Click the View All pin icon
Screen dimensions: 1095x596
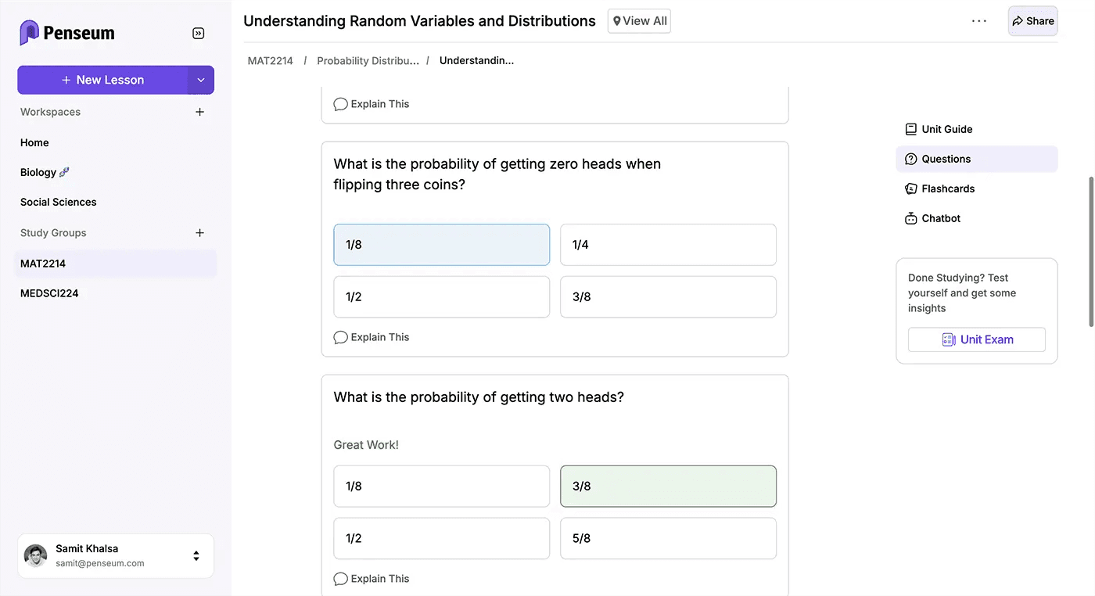coord(617,21)
